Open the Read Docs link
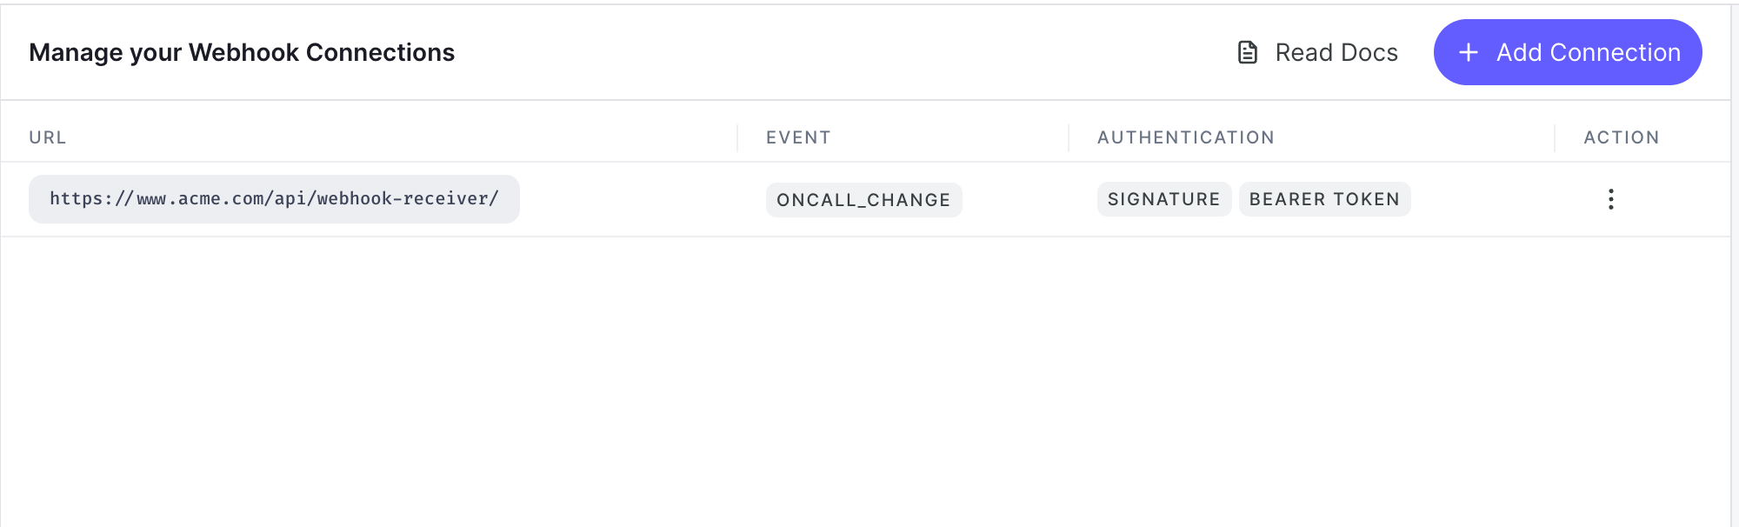Image resolution: width=1739 pixels, height=527 pixels. point(1317,52)
